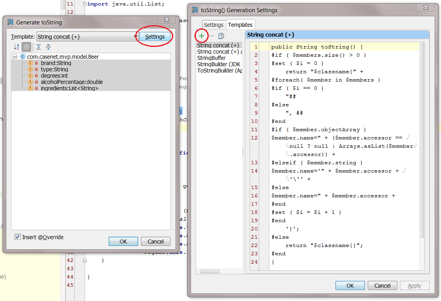This screenshot has height=301, width=441.
Task: Click the lock icon beside type:String
Action: point(36,69)
